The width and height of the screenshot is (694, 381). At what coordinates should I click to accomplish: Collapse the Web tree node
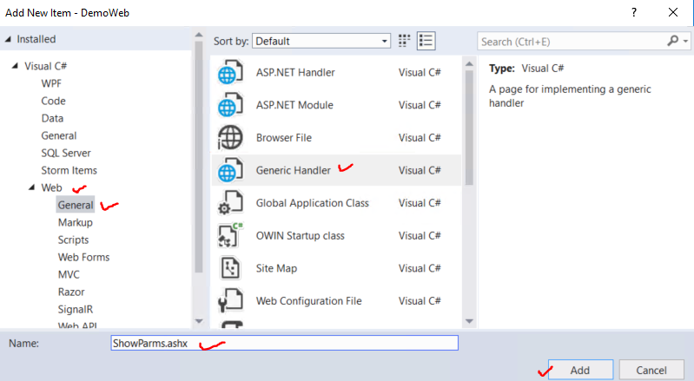[32, 187]
